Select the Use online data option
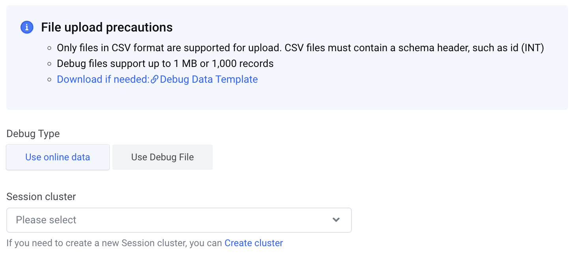The width and height of the screenshot is (576, 256). pos(58,157)
